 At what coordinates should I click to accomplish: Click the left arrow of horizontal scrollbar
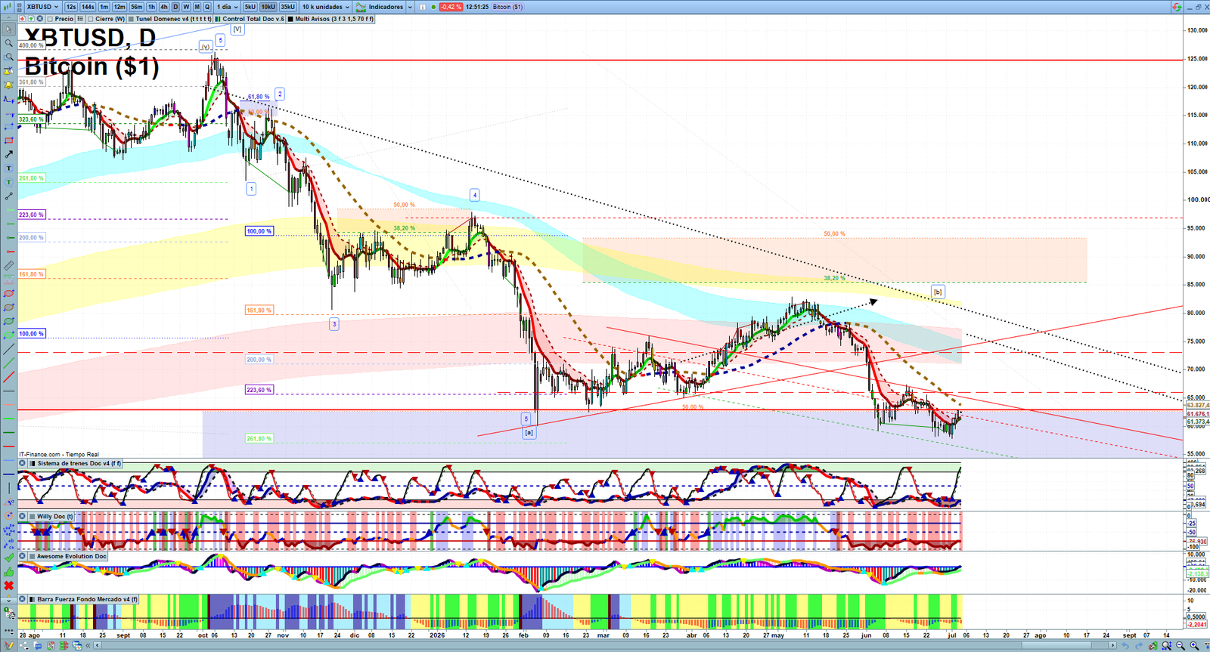(98, 645)
